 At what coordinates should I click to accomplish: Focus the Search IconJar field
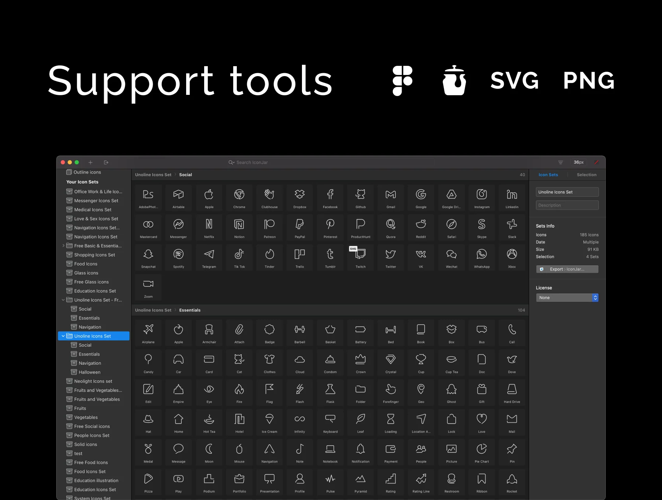(331, 162)
